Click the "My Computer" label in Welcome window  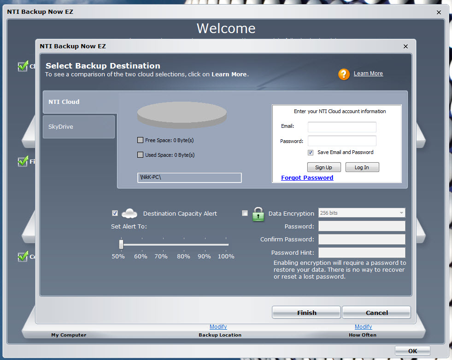(x=69, y=335)
